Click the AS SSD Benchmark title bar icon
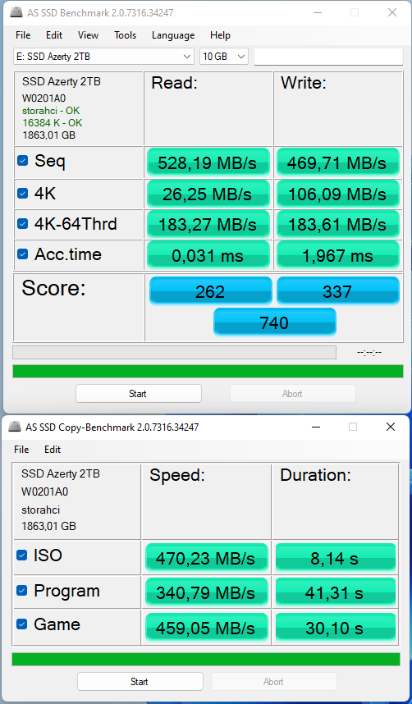Image resolution: width=412 pixels, height=704 pixels. (x=16, y=12)
